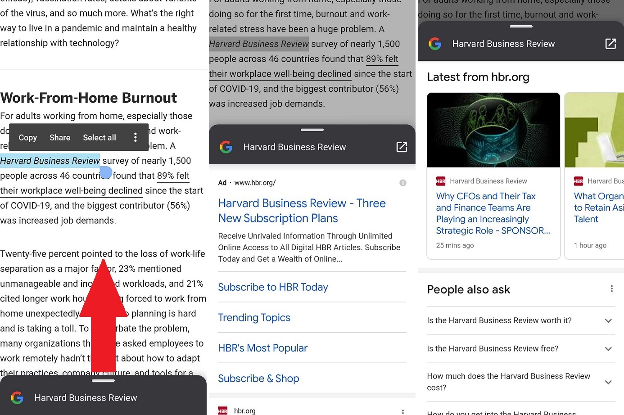Tap Copy in the text selection menu
624x415 pixels.
coord(28,137)
